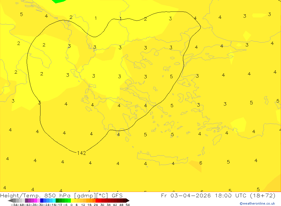Select the "850 hPa" pressure level text
The width and height of the screenshot is (281, 206).
(x=57, y=195)
